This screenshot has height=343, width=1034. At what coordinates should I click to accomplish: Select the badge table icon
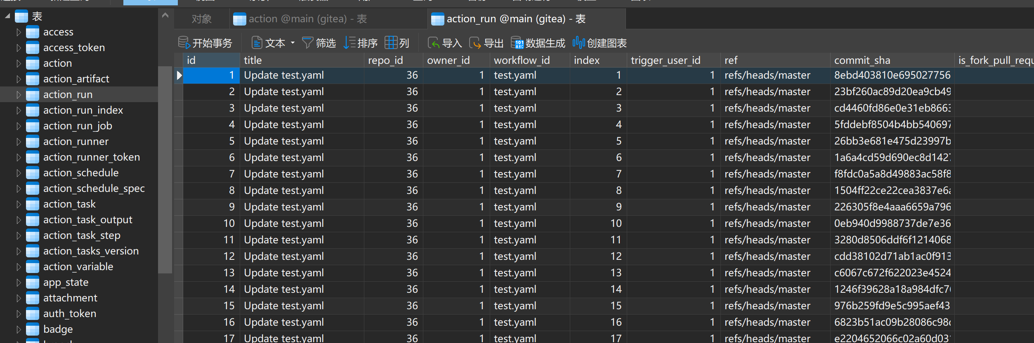point(33,329)
